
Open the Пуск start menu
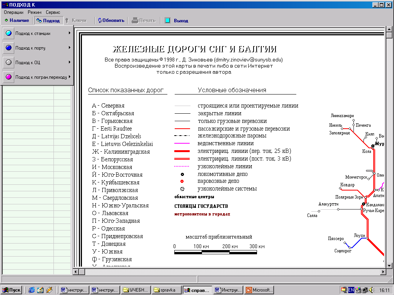click(x=11, y=290)
